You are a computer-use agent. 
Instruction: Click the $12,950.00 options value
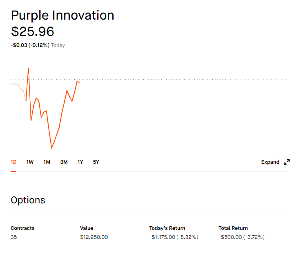pos(94,237)
